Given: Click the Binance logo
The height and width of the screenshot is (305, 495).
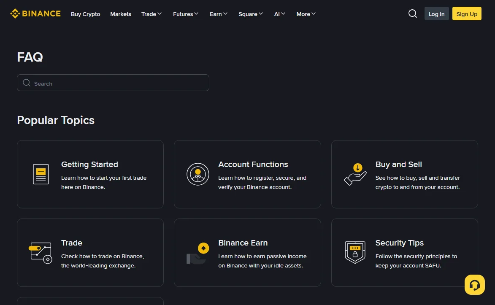Looking at the screenshot, I should pos(35,13).
